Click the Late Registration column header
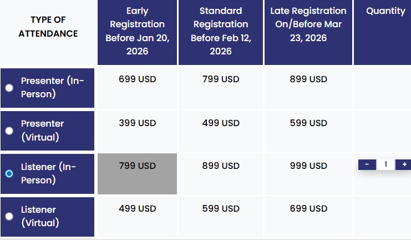The image size is (411, 240). pos(308,25)
